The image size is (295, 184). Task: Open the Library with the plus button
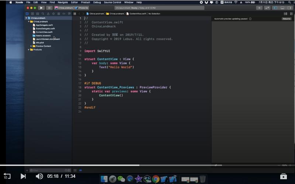pos(260,8)
